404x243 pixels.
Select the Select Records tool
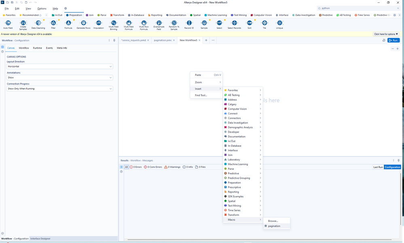[x=234, y=25]
